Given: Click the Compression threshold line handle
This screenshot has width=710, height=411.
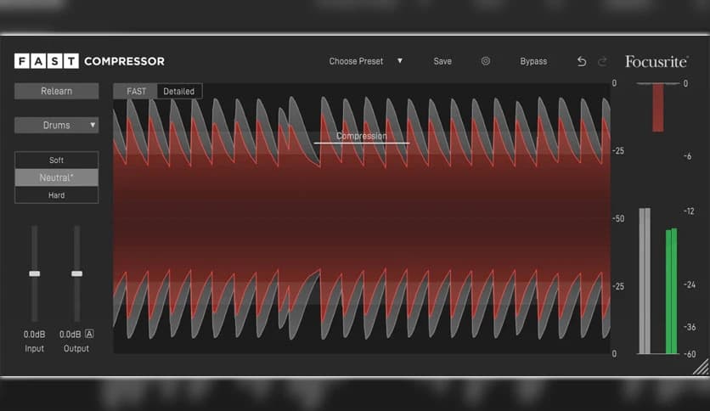Looking at the screenshot, I should pyautogui.click(x=362, y=143).
